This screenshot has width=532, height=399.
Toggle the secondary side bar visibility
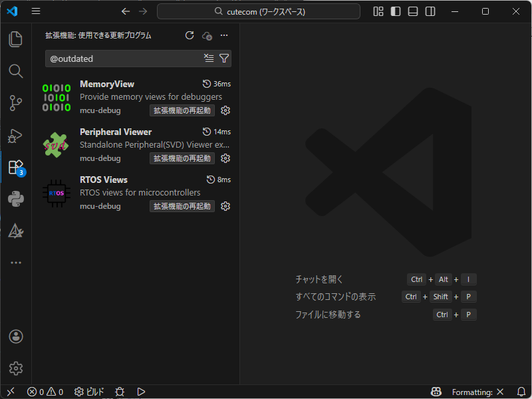click(430, 11)
